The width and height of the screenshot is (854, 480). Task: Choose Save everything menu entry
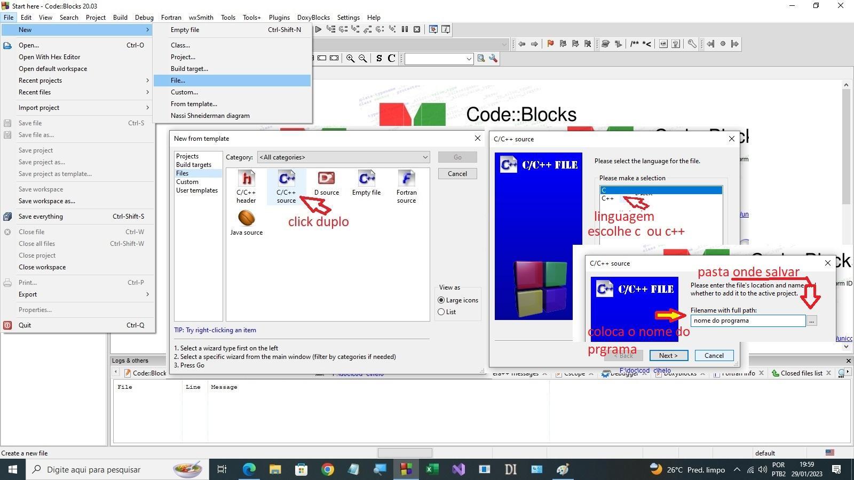78,217
